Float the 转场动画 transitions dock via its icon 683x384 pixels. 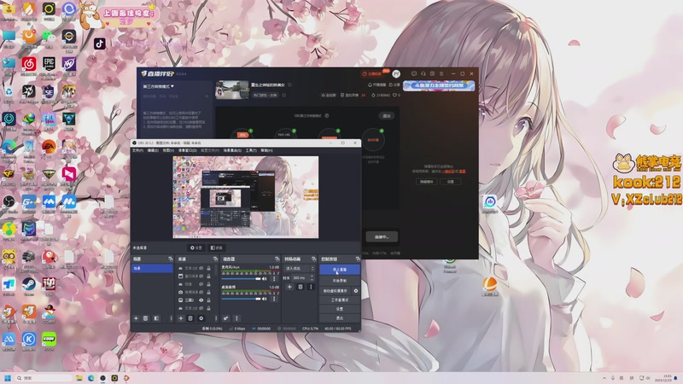[313, 259]
